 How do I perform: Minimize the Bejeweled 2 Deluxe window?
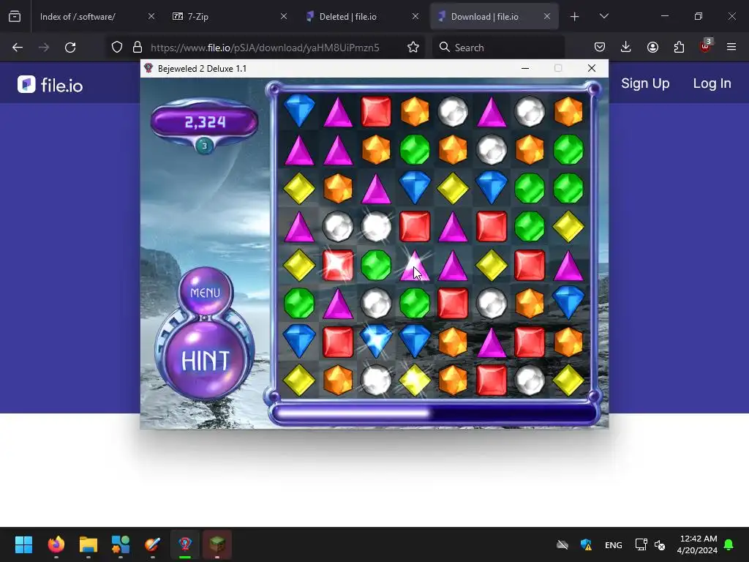(525, 68)
